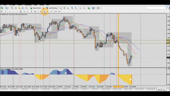Switch to the H1 timeframe
The width and height of the screenshot is (170, 96).
coord(40,11)
